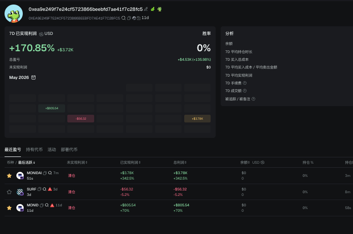Click the uppercase wallet address text
The height and width of the screenshot is (234, 353).
[74, 18]
